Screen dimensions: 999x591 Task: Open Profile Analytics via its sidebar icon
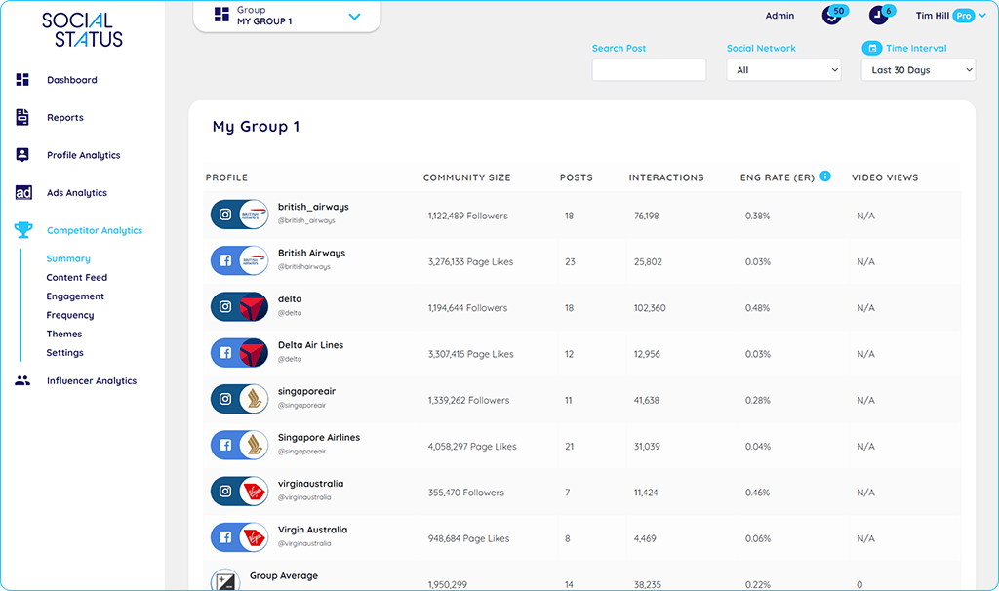pos(20,154)
